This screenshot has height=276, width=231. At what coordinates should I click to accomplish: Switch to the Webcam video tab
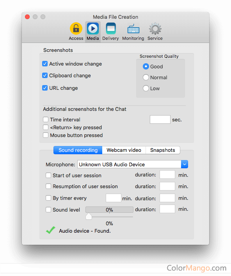[124, 150]
